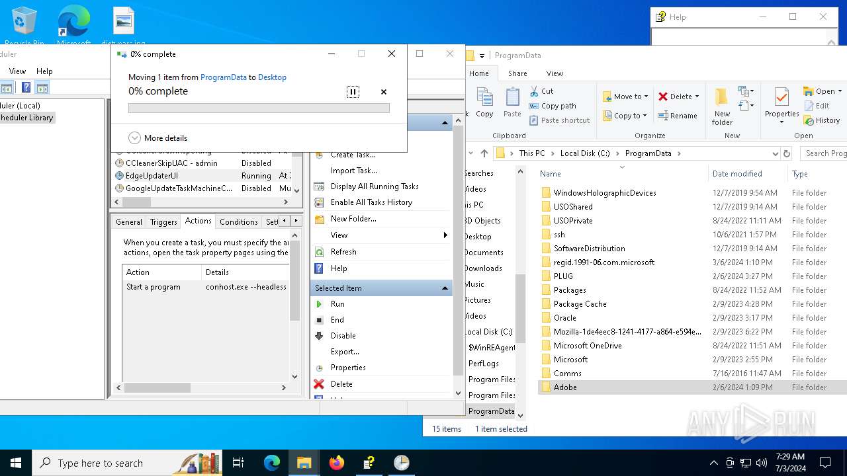Screen dimensions: 847x476
Task: Go up one folder level
Action: 484,153
